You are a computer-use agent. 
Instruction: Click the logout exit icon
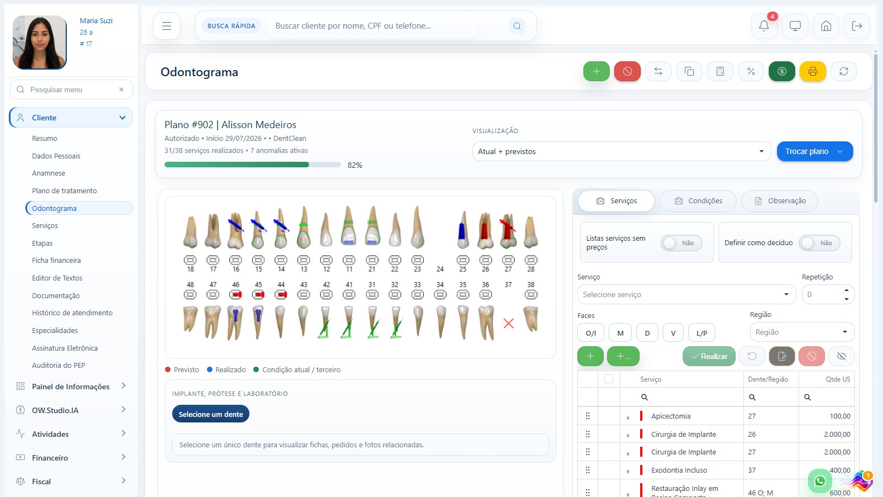(x=857, y=26)
